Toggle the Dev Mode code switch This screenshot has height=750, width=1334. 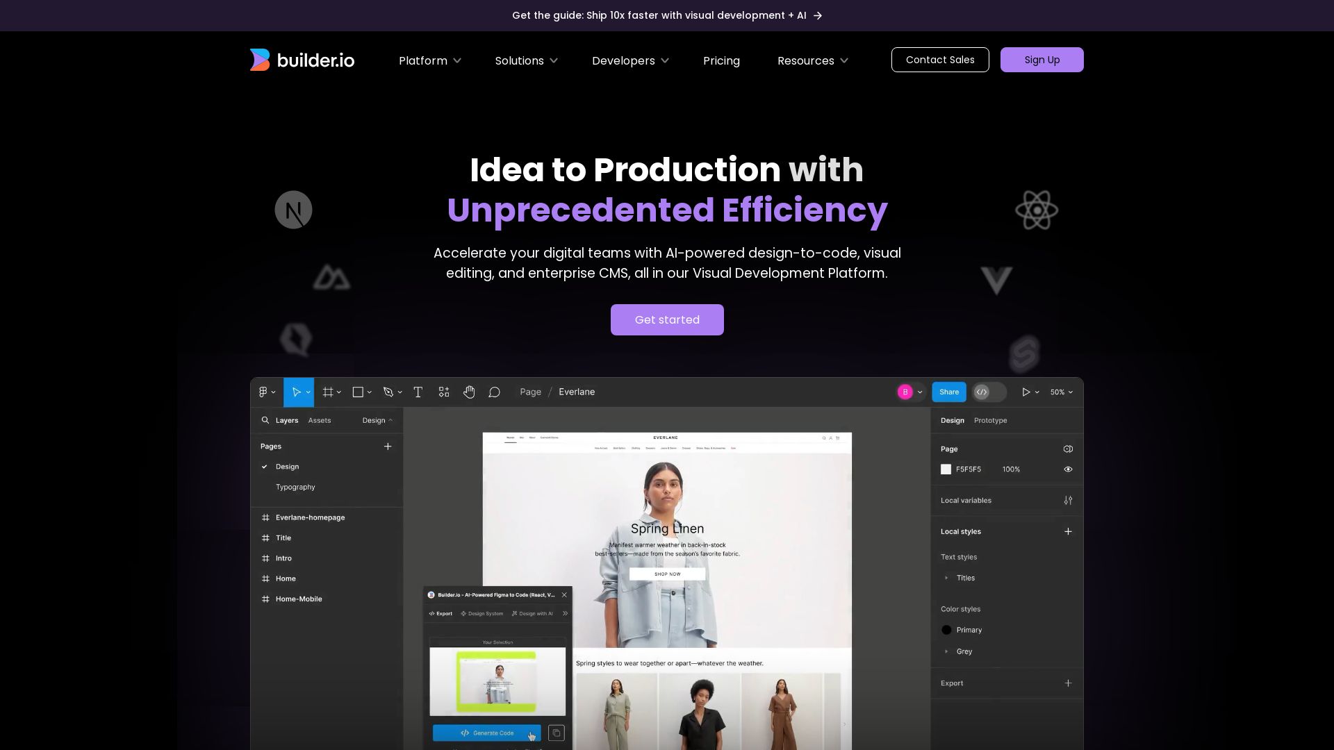(988, 392)
